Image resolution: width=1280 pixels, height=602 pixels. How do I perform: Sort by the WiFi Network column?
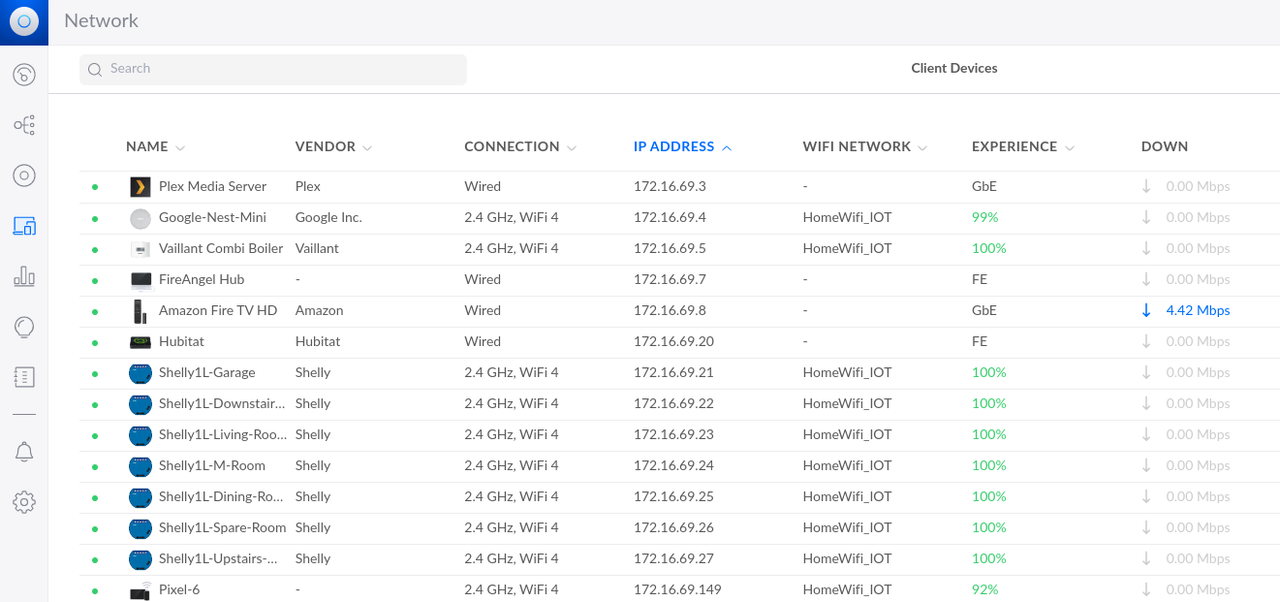(x=857, y=146)
